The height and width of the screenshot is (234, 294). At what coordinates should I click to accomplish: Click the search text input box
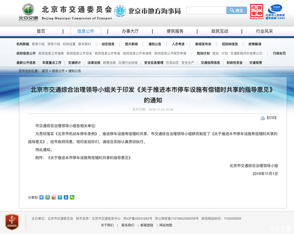[x=206, y=10]
